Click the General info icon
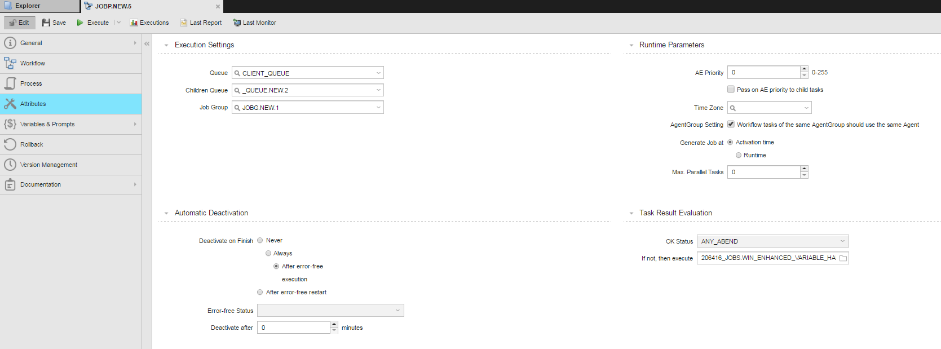 [x=10, y=43]
